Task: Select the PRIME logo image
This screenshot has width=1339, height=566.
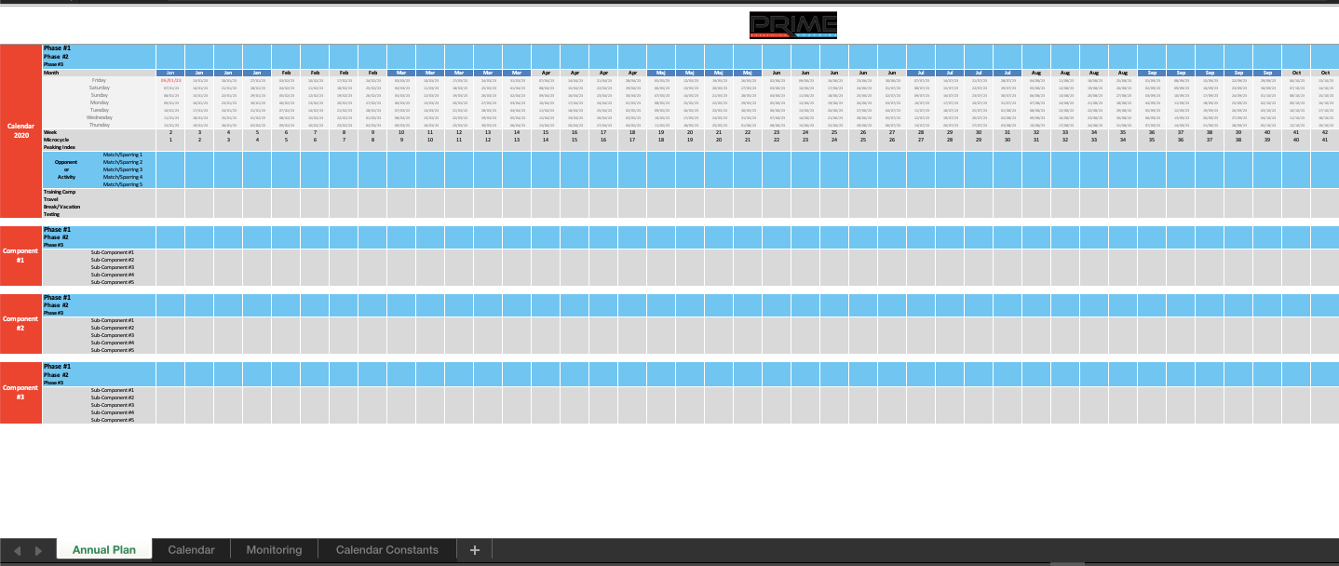Action: point(792,25)
